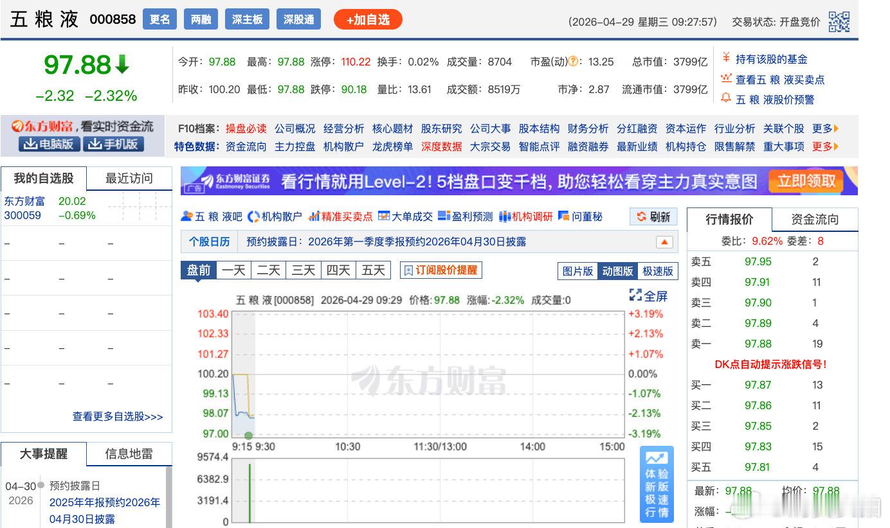Click 立即领取 on the Level-2 banner
890x528 pixels.
[x=806, y=180]
